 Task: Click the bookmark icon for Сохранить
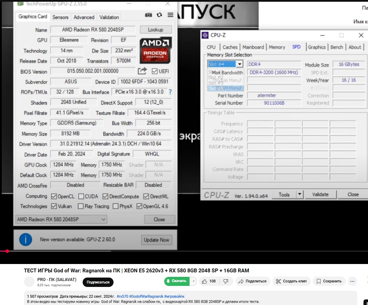tap(318, 281)
